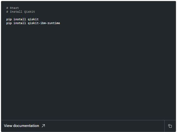
Task: Click the word 'qiskit' ending the first command
Action: (33, 19)
